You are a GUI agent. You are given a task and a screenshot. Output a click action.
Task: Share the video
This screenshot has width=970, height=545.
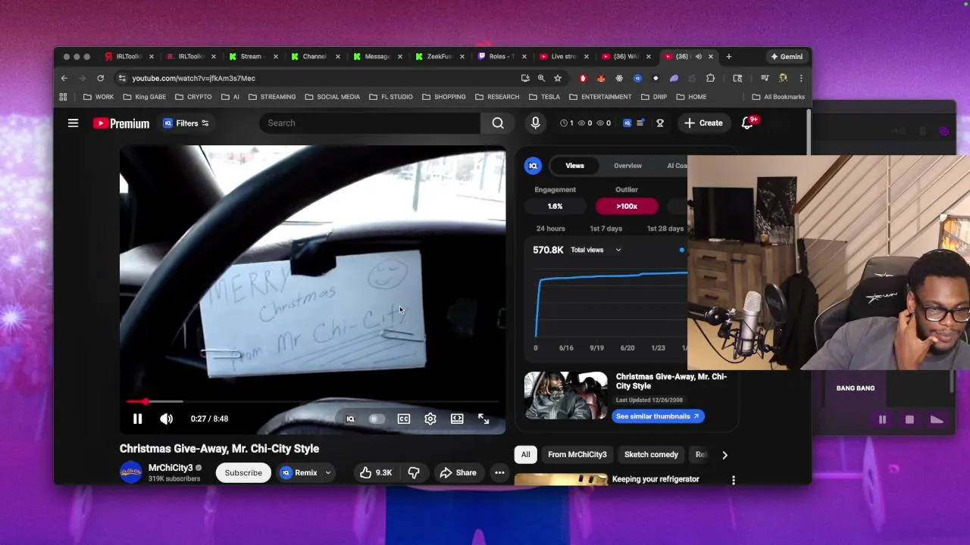point(458,472)
